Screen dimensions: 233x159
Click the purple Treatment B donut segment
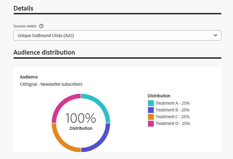click(x=101, y=143)
